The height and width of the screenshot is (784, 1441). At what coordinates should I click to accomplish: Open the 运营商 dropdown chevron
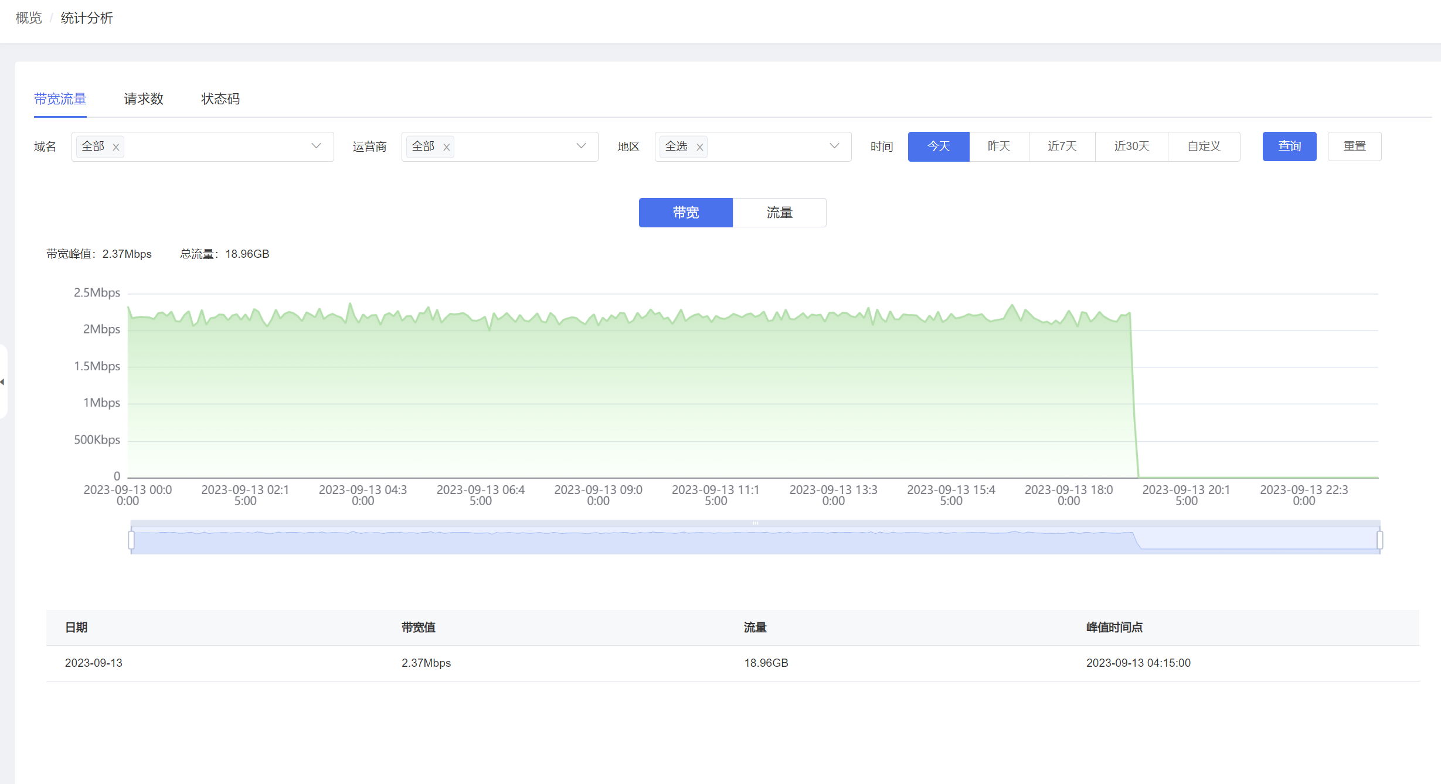click(581, 146)
